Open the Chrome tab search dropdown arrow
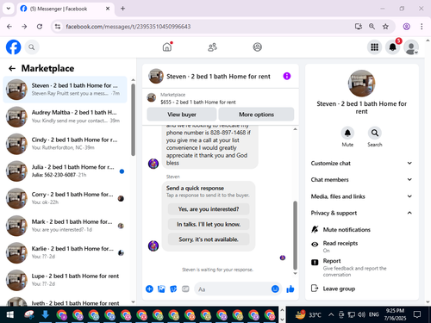Image resolution: width=431 pixels, height=323 pixels. [x=9, y=9]
